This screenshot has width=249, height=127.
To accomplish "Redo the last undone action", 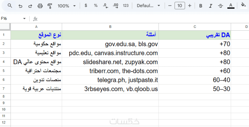I will click(30, 6).
